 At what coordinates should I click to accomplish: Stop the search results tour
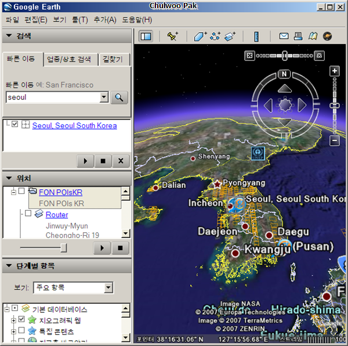pos(103,161)
